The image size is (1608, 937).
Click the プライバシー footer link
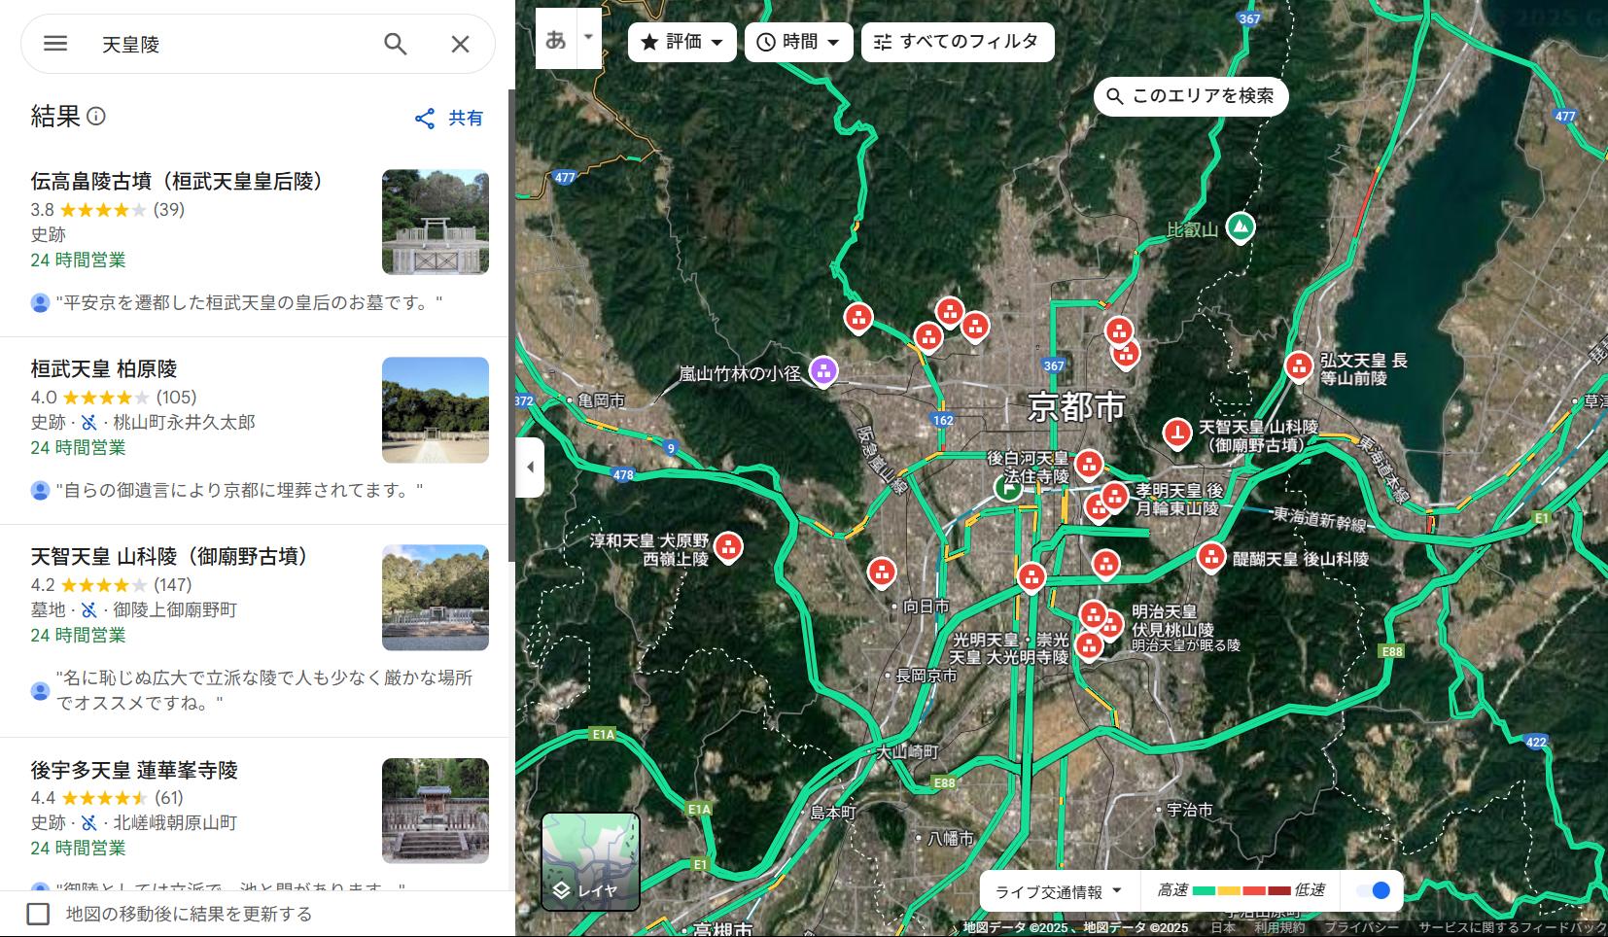(1361, 928)
